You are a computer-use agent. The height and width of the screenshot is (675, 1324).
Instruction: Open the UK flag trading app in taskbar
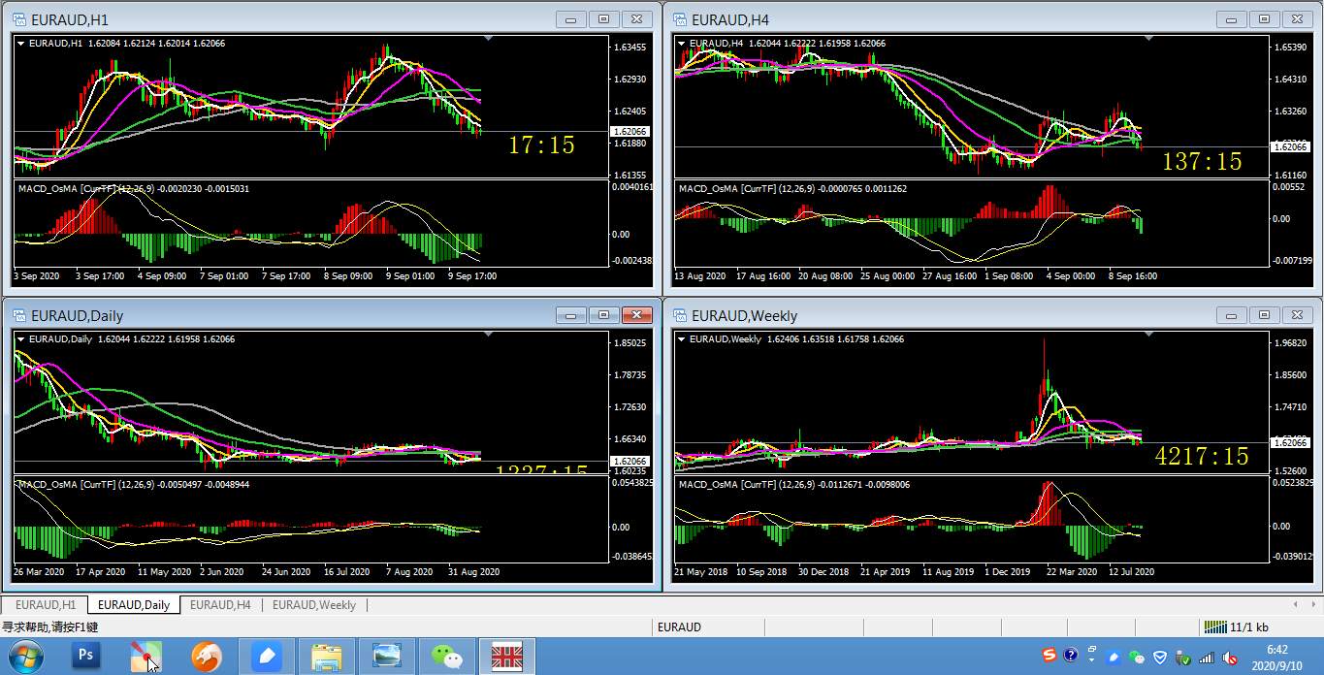pyautogui.click(x=506, y=657)
